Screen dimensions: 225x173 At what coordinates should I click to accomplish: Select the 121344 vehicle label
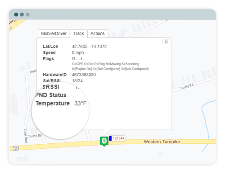[118, 138]
